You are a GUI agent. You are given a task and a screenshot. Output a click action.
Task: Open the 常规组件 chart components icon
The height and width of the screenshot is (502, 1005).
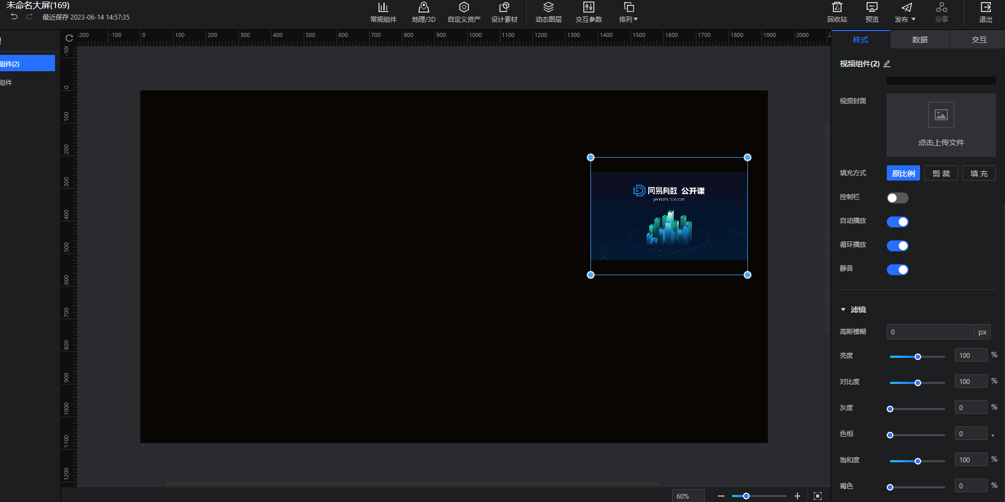(x=383, y=8)
